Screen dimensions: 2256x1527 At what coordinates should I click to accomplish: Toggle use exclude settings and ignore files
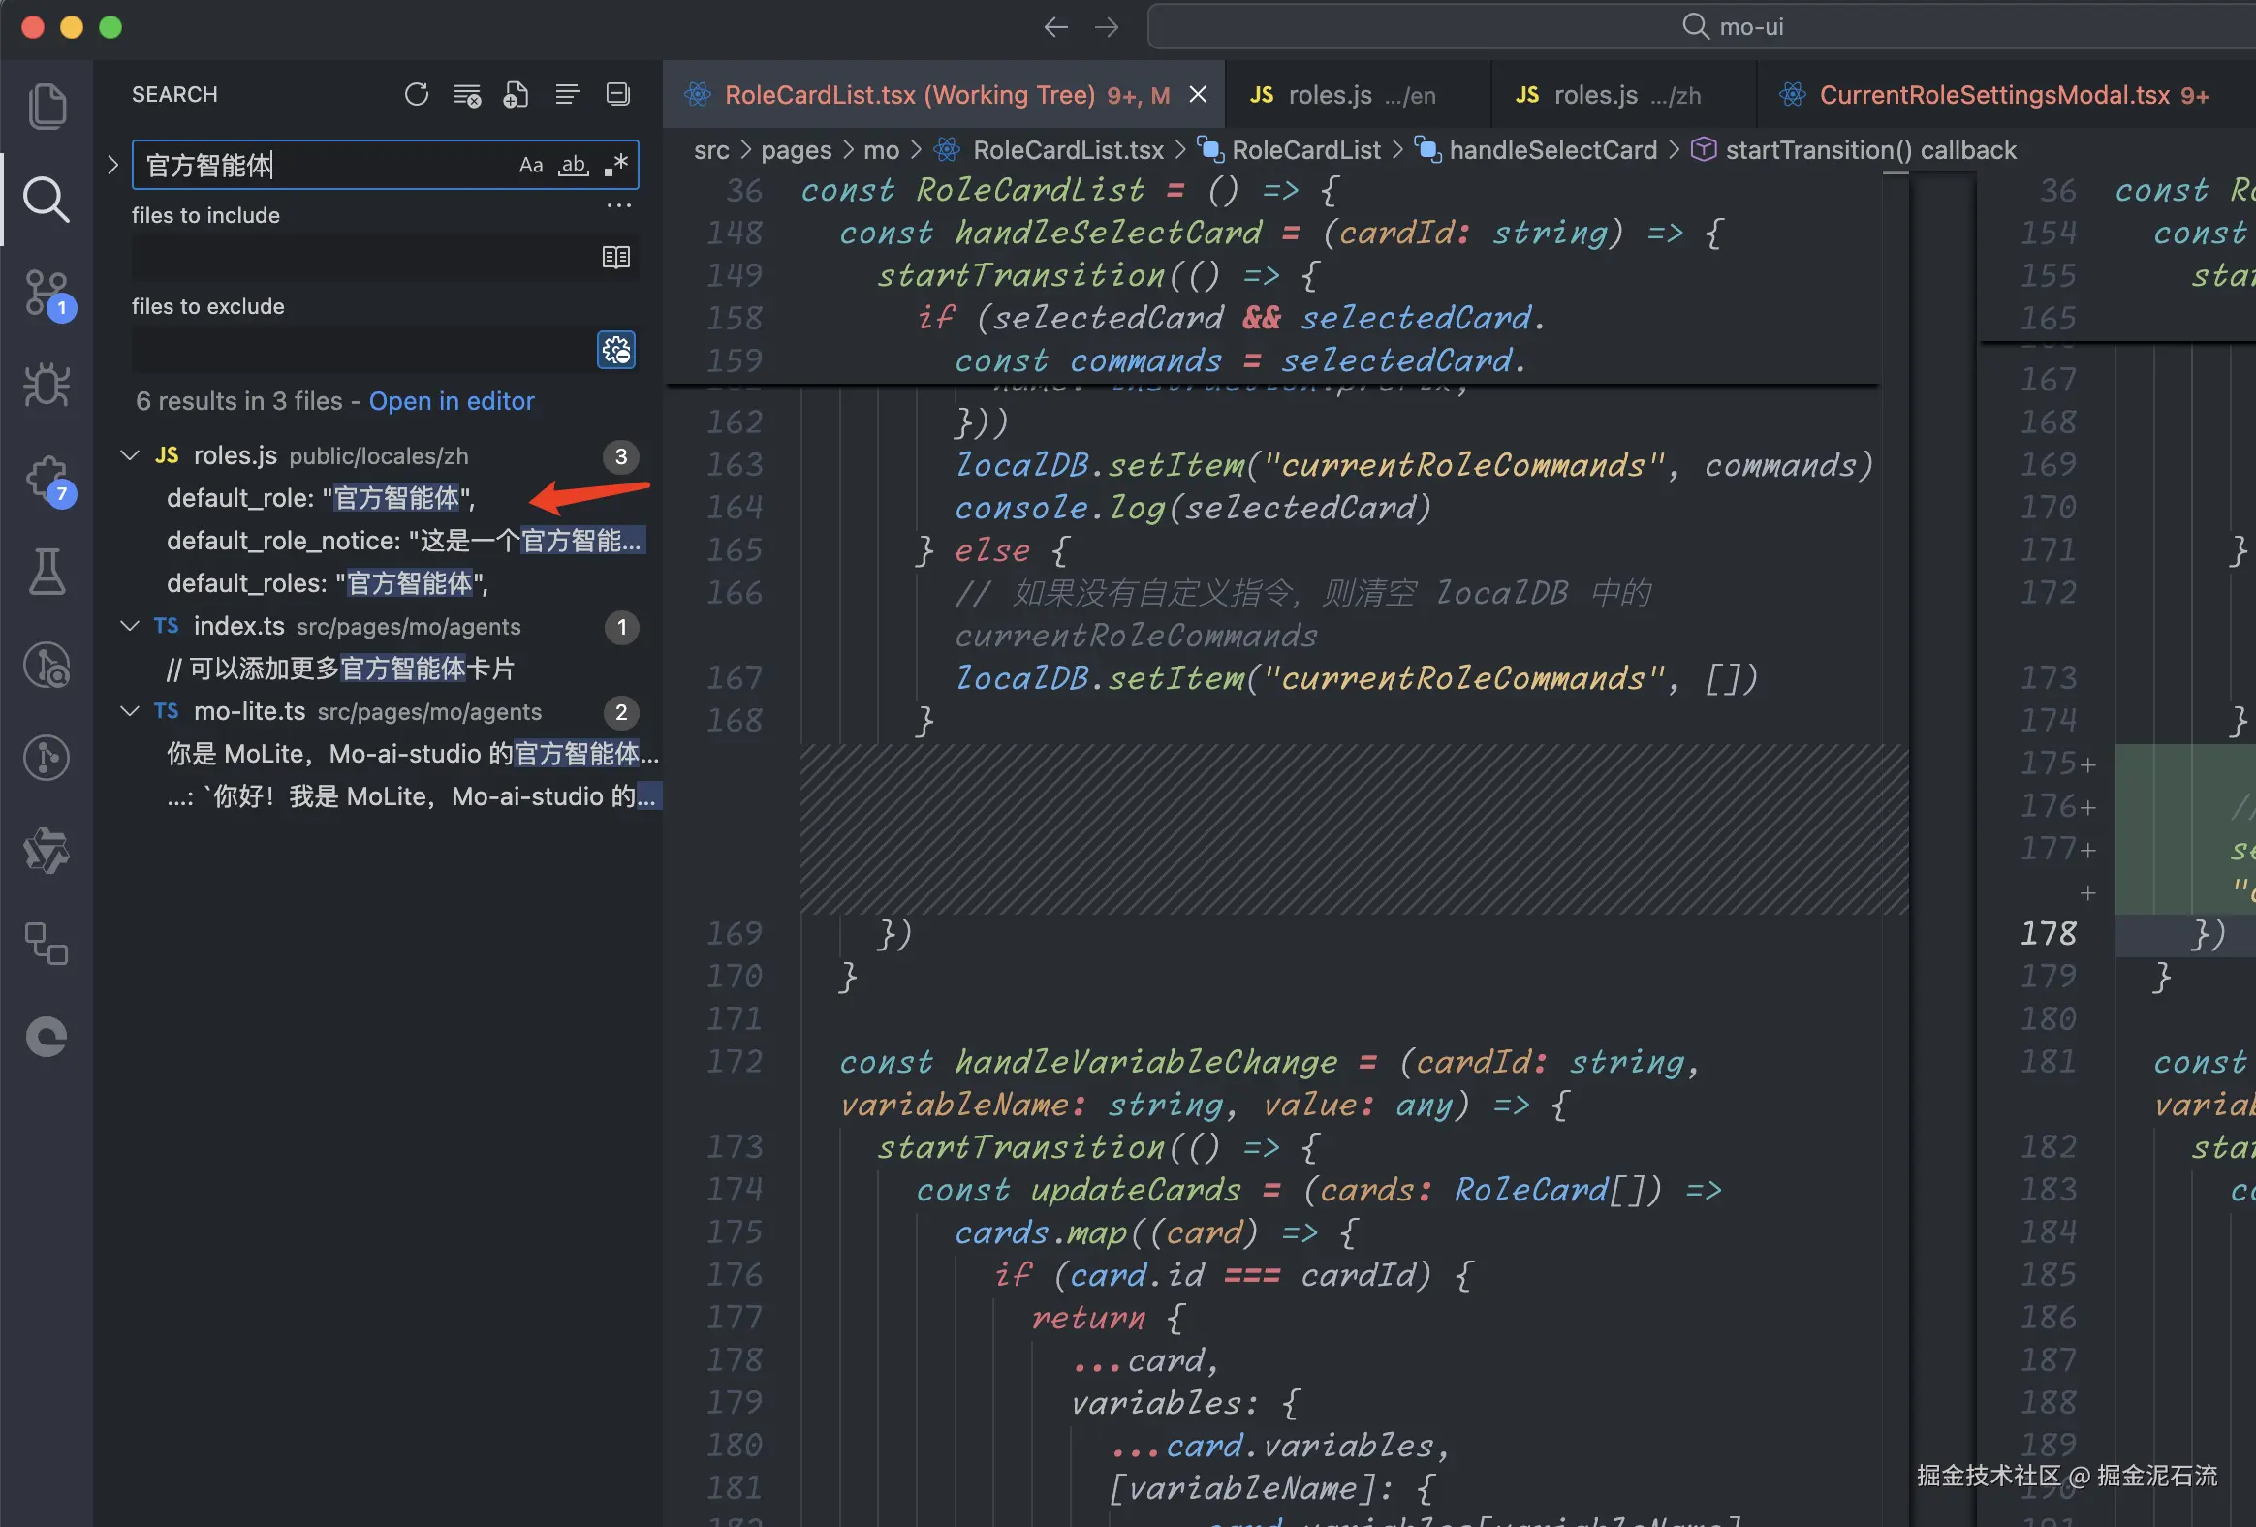pos(615,351)
